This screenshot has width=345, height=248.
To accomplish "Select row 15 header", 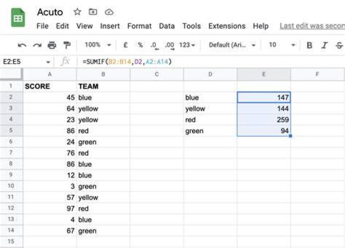I will 11,241.
